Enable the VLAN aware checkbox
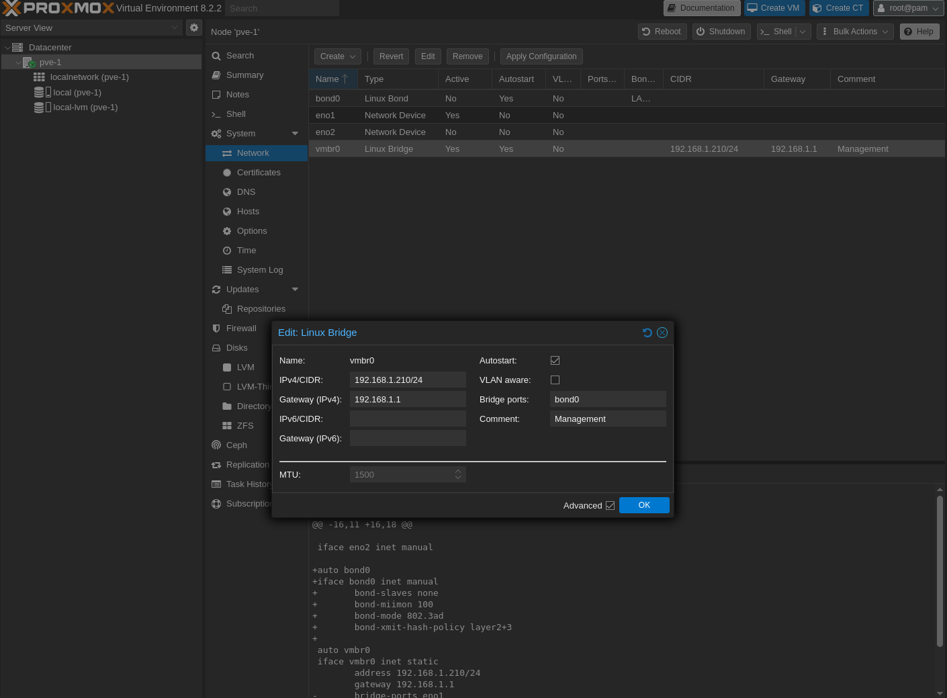The height and width of the screenshot is (698, 947). 555,380
